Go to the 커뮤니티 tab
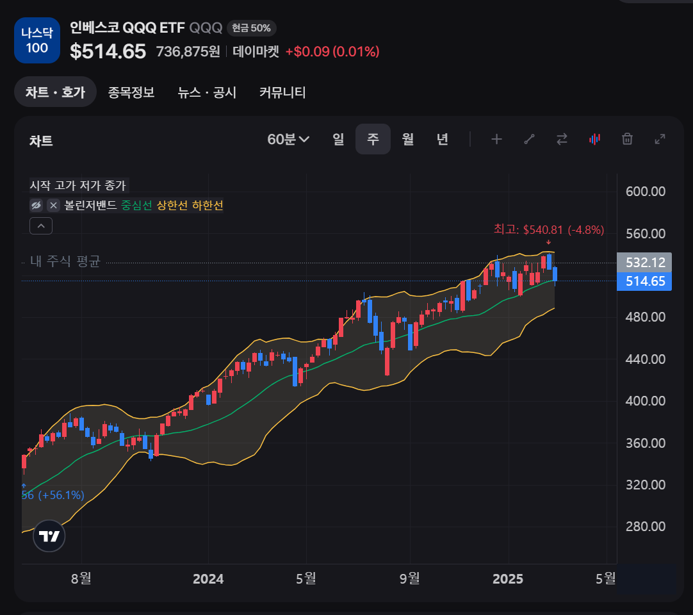693x615 pixels. (282, 92)
